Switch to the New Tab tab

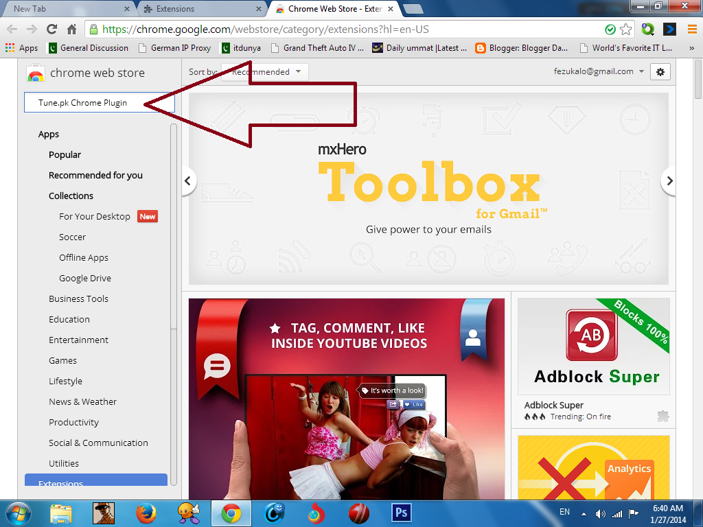coord(67,8)
